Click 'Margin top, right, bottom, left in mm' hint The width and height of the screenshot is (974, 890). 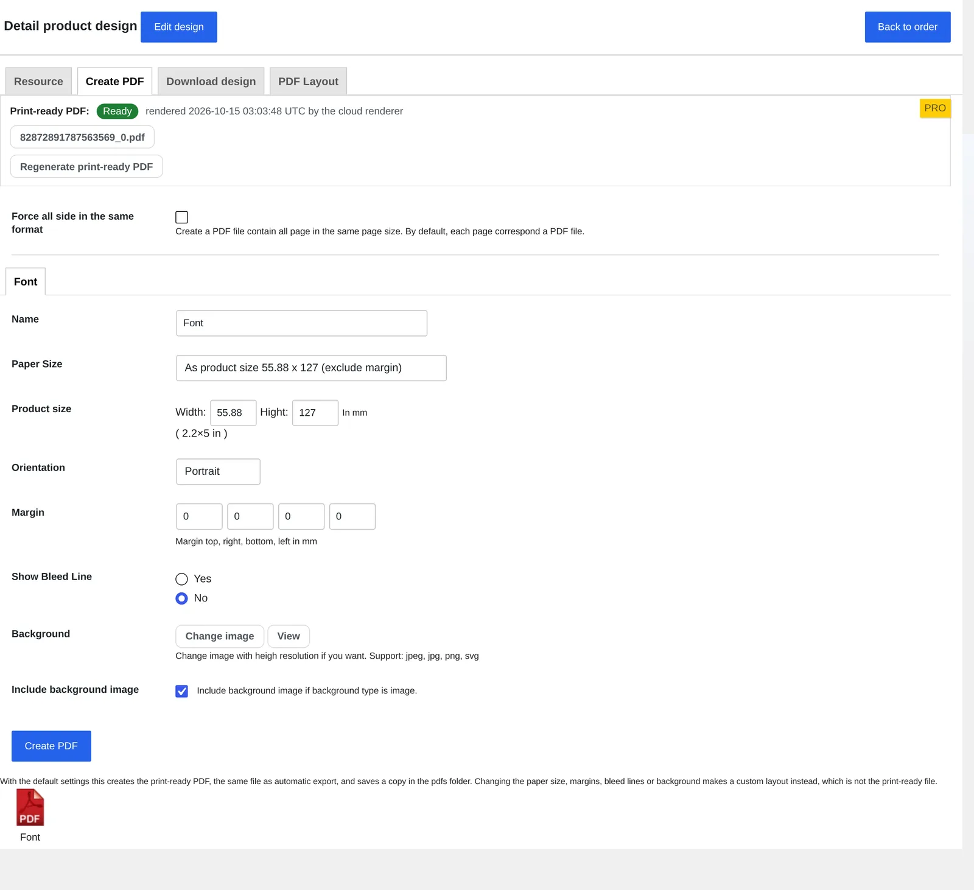[246, 541]
